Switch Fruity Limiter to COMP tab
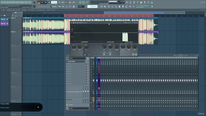 point(89,55)
